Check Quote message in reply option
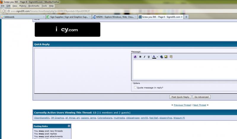Viewport: 237px width, 139px height. pyautogui.click(x=135, y=87)
